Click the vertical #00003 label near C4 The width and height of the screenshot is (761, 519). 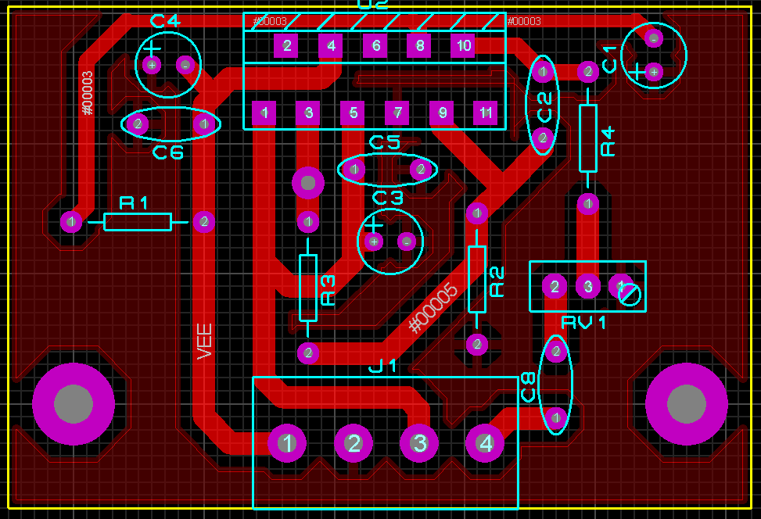click(88, 93)
